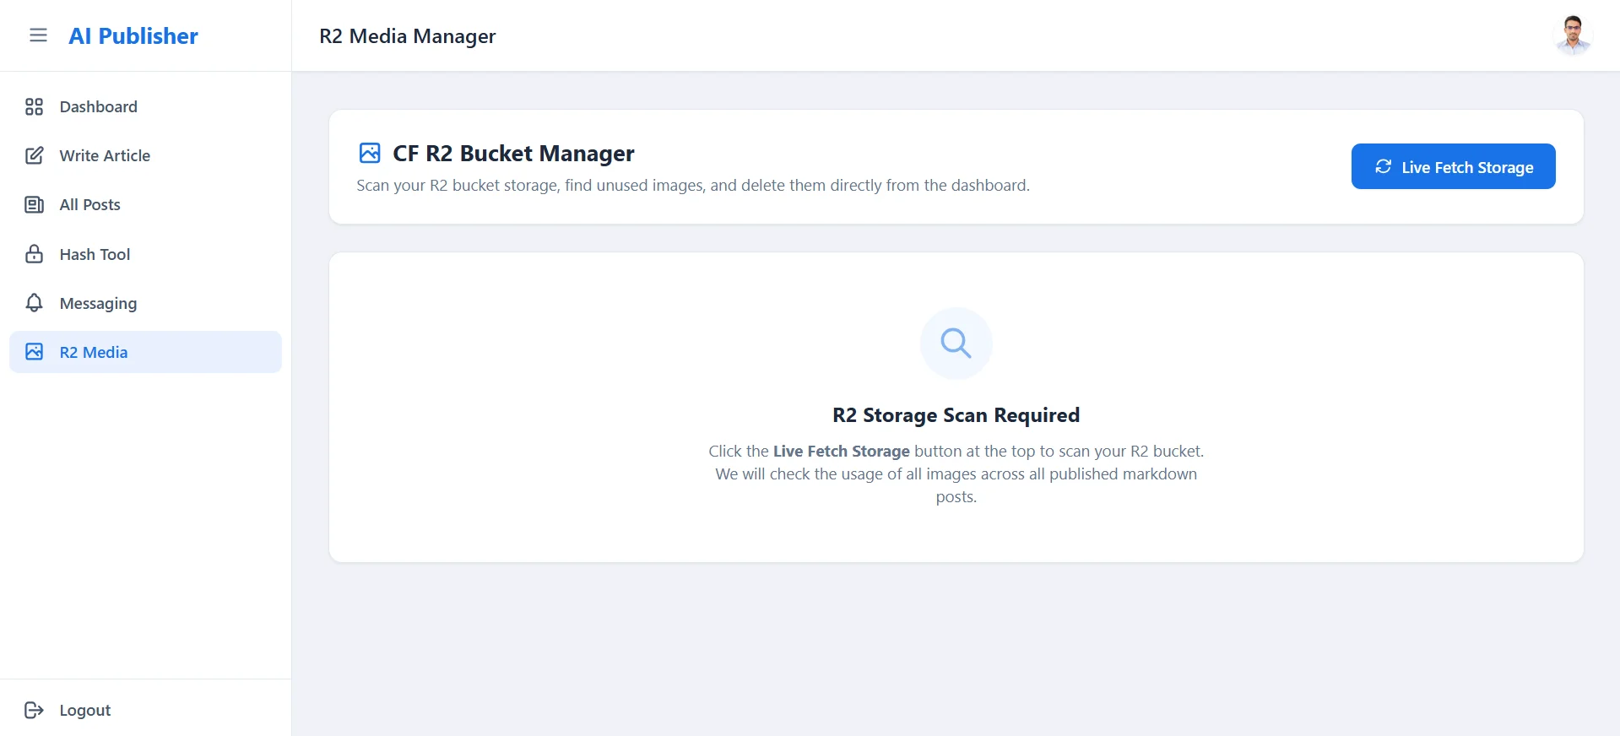Image resolution: width=1620 pixels, height=736 pixels.
Task: Toggle the hamburger sidebar menu icon
Action: tap(38, 35)
